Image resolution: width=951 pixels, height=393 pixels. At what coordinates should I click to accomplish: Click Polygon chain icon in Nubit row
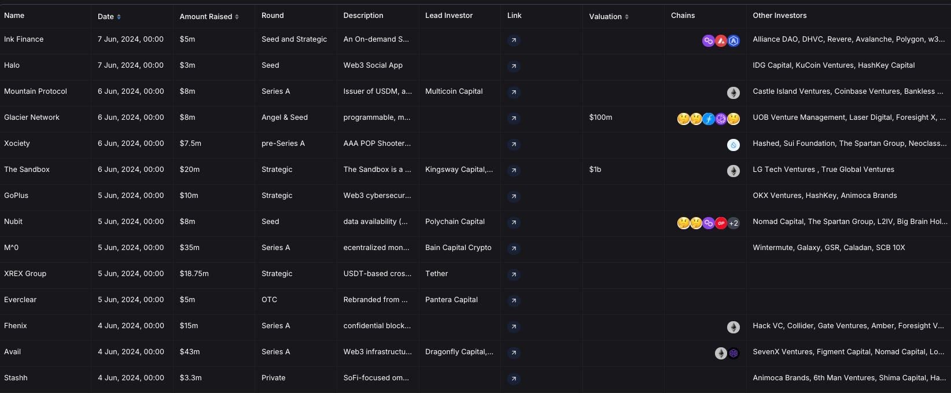(709, 223)
